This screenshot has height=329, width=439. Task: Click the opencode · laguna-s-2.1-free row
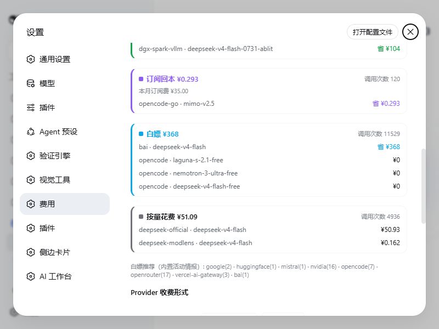[269, 160]
